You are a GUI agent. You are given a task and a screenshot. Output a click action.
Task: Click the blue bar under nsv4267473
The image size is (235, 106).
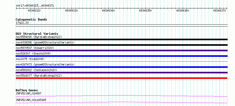121,67
